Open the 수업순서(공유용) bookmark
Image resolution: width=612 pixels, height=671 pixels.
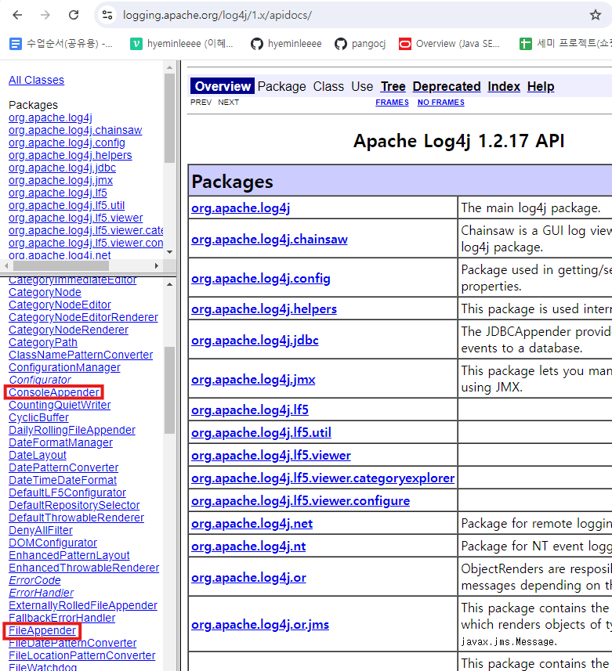[x=61, y=43]
